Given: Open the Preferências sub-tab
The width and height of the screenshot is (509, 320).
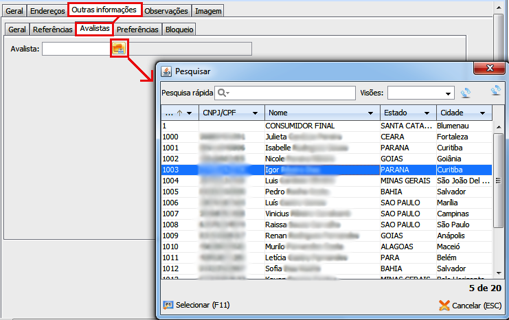Looking at the screenshot, I should (x=137, y=30).
